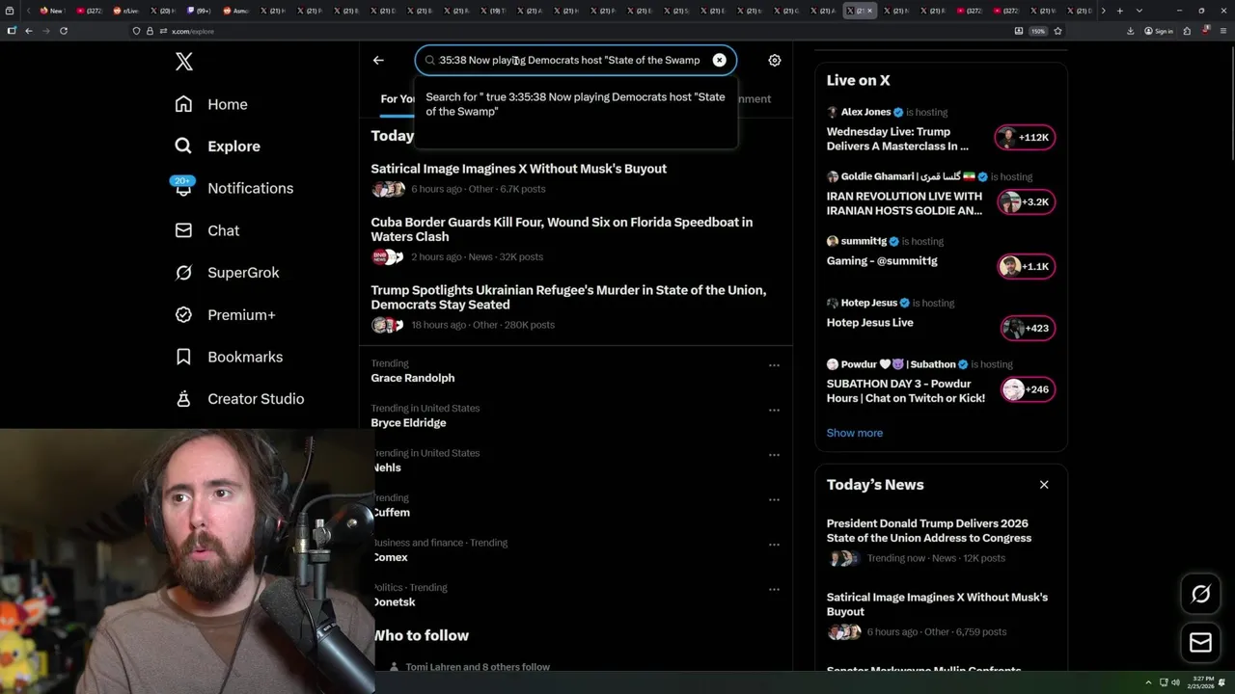
Task: Open more options for Cuffem trend
Action: (774, 499)
